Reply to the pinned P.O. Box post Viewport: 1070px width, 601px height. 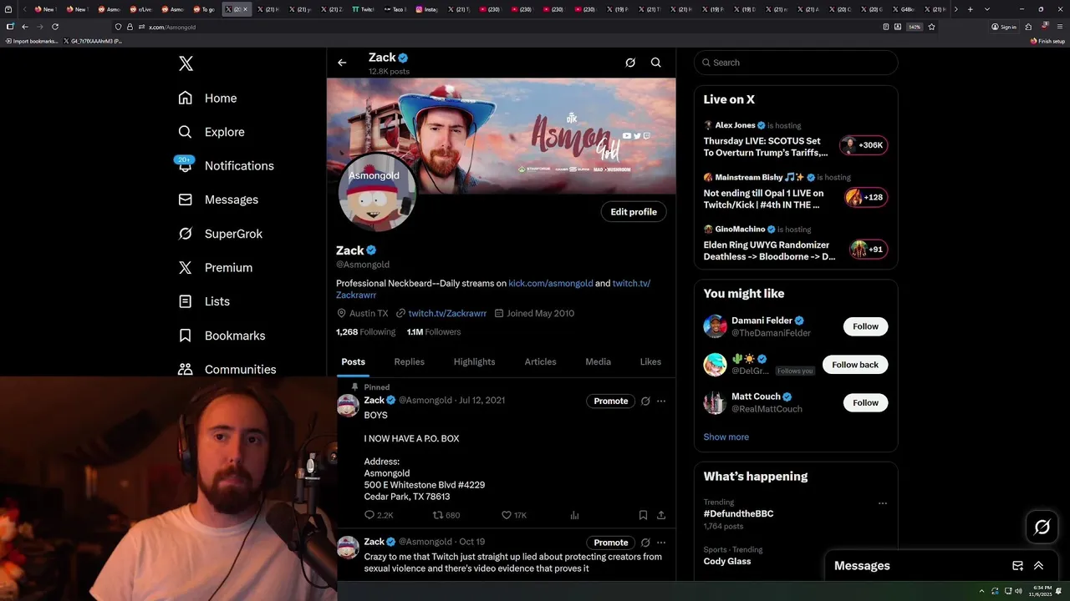(379, 516)
